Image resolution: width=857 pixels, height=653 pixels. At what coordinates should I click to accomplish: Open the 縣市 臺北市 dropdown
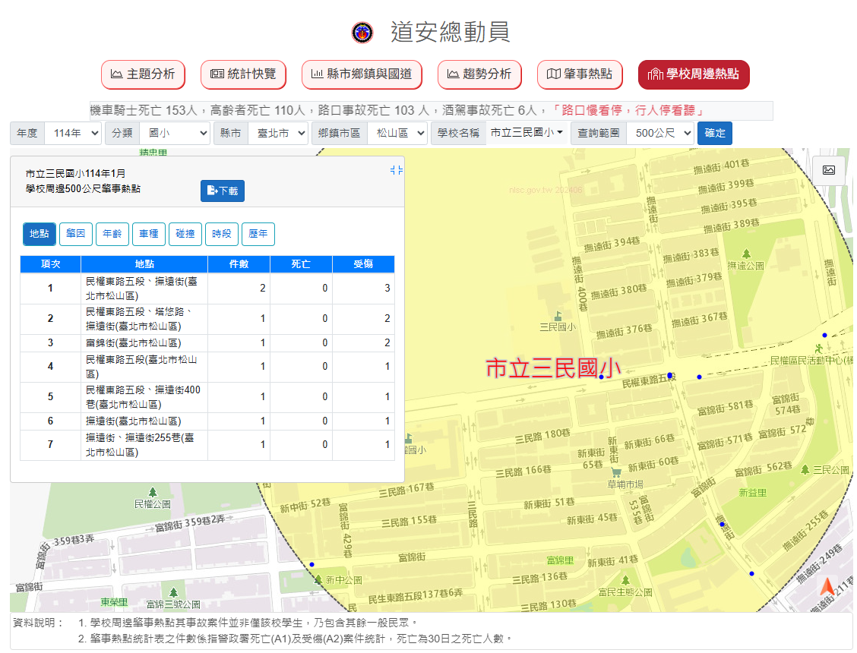tap(277, 133)
